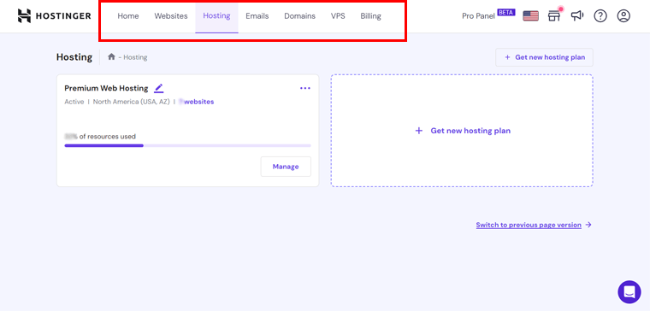Click the dashed Get new hosting plan card
Viewport: 650px width, 311px height.
(x=462, y=131)
